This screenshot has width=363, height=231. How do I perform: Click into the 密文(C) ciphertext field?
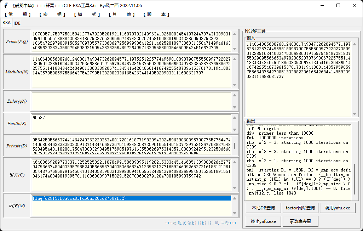click(x=131, y=175)
